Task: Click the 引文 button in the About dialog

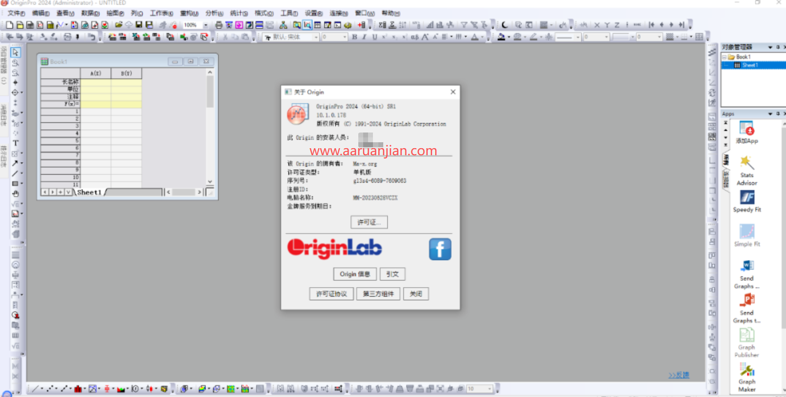Action: 392,274
